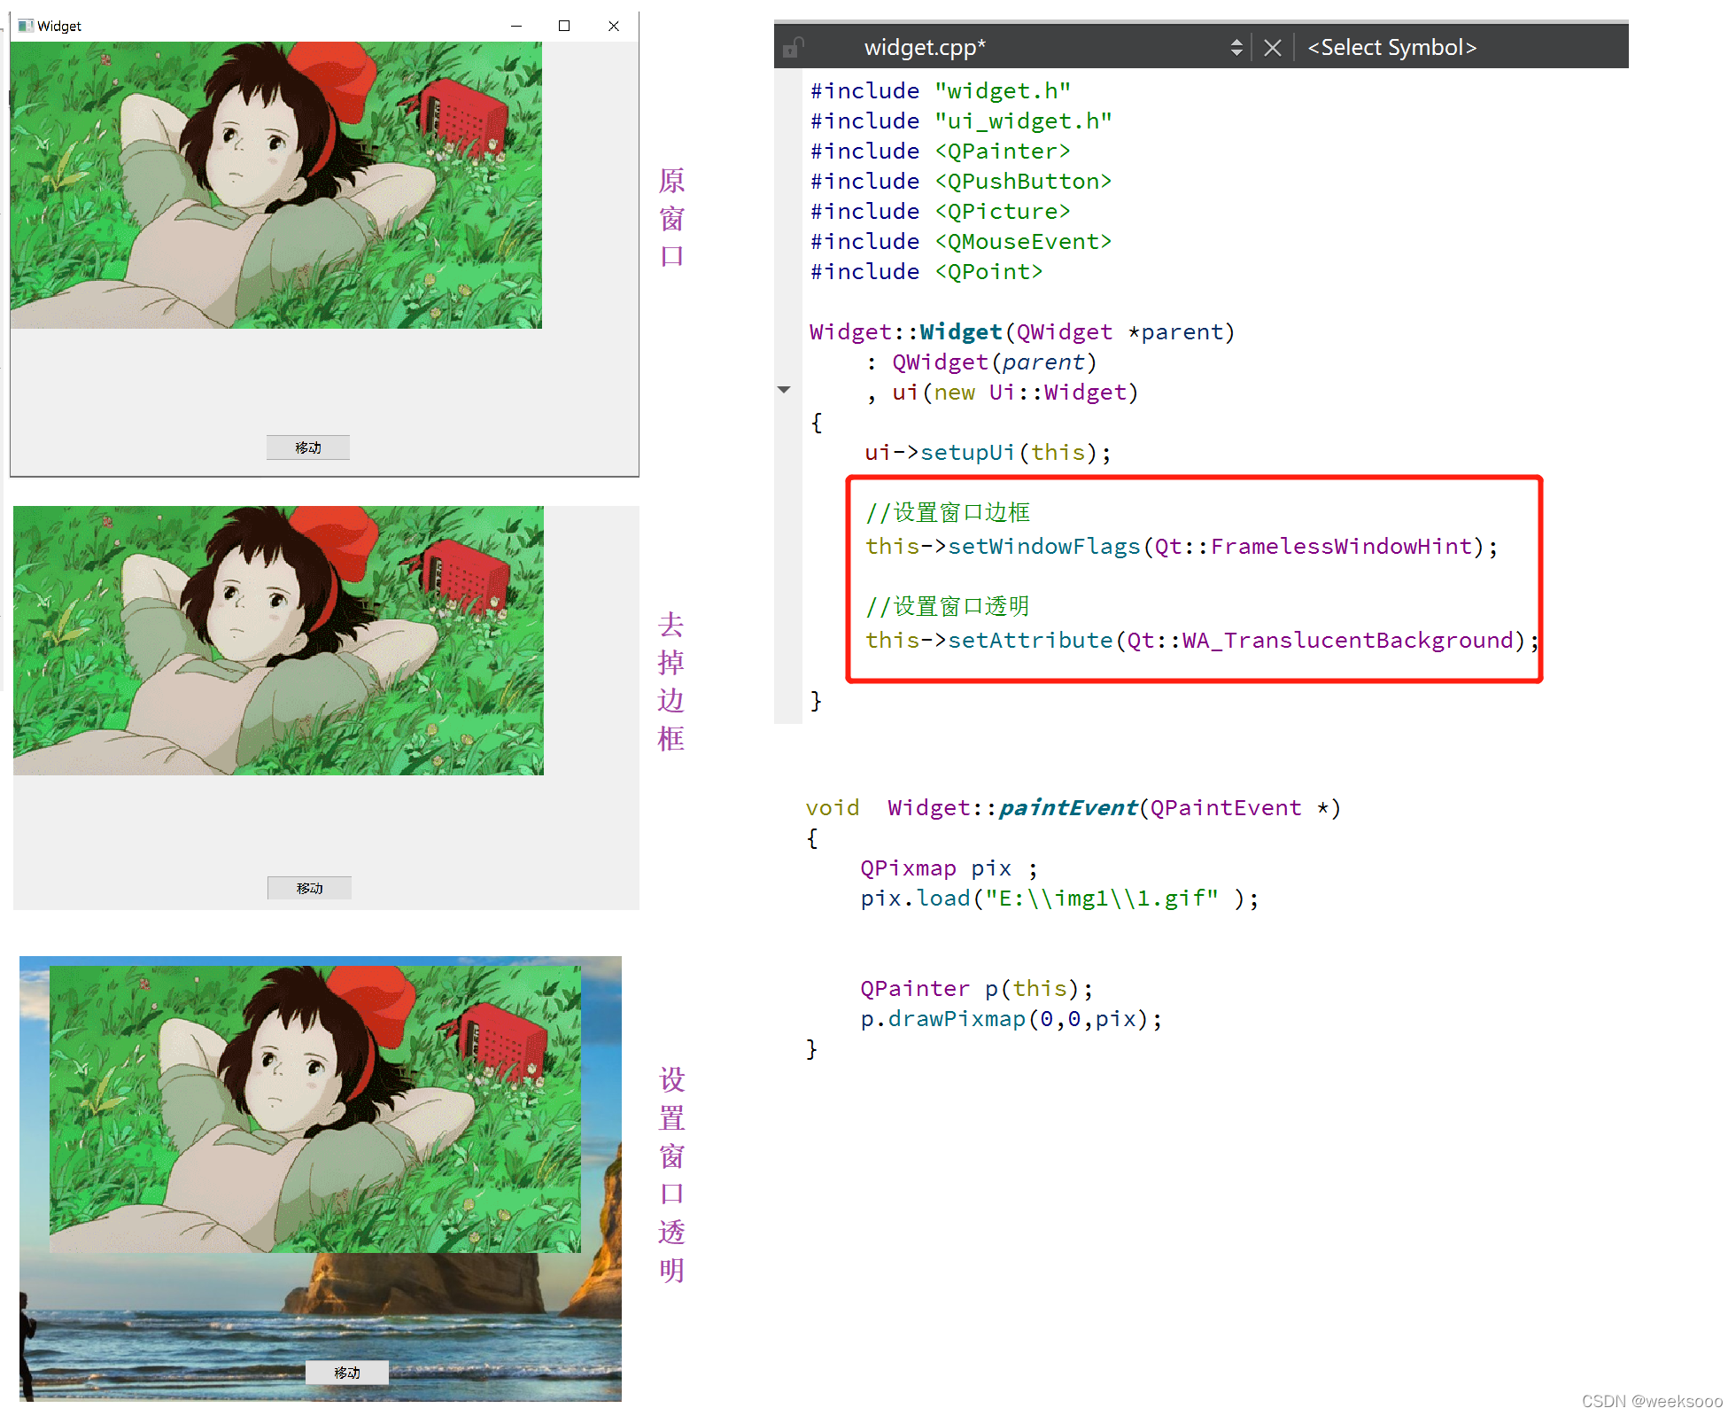Image resolution: width=1736 pixels, height=1416 pixels.
Task: Collapse the Widget constructor fold arrow
Action: [x=784, y=390]
